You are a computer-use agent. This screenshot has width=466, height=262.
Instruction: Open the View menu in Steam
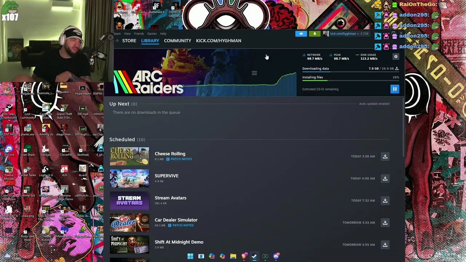(x=127, y=33)
